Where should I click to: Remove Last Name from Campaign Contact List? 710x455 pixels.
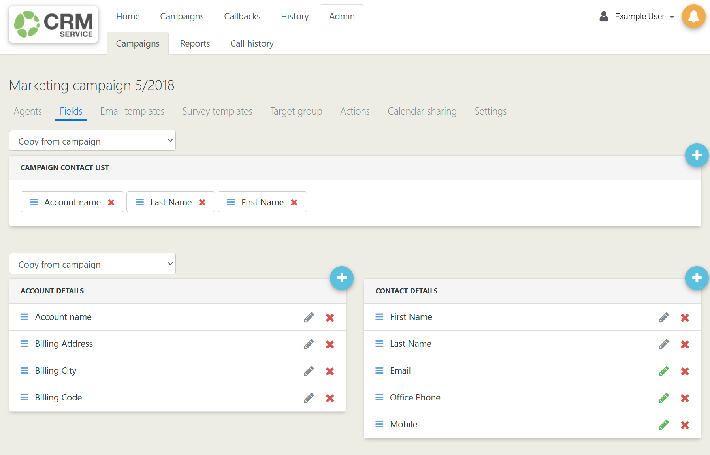click(x=202, y=202)
